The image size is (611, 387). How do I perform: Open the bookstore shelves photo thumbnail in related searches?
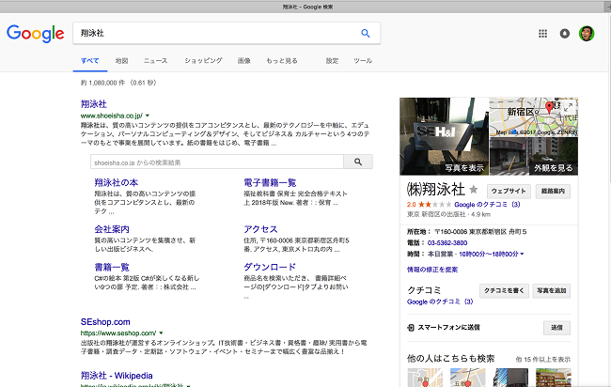click(x=554, y=378)
